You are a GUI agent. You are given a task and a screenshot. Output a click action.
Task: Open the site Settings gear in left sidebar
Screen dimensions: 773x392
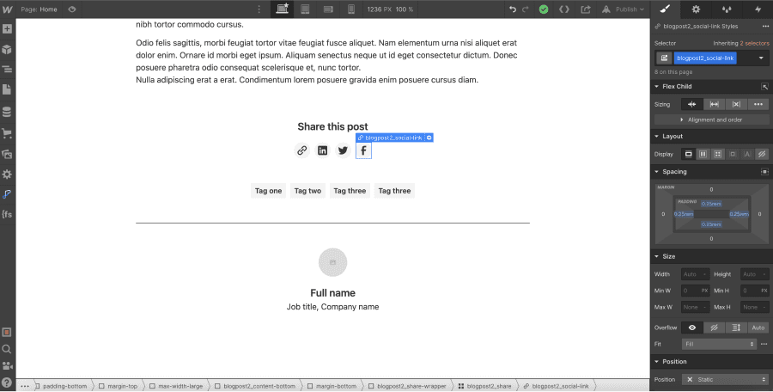click(x=7, y=175)
